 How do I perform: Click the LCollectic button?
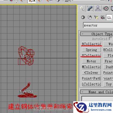[x=91, y=84]
